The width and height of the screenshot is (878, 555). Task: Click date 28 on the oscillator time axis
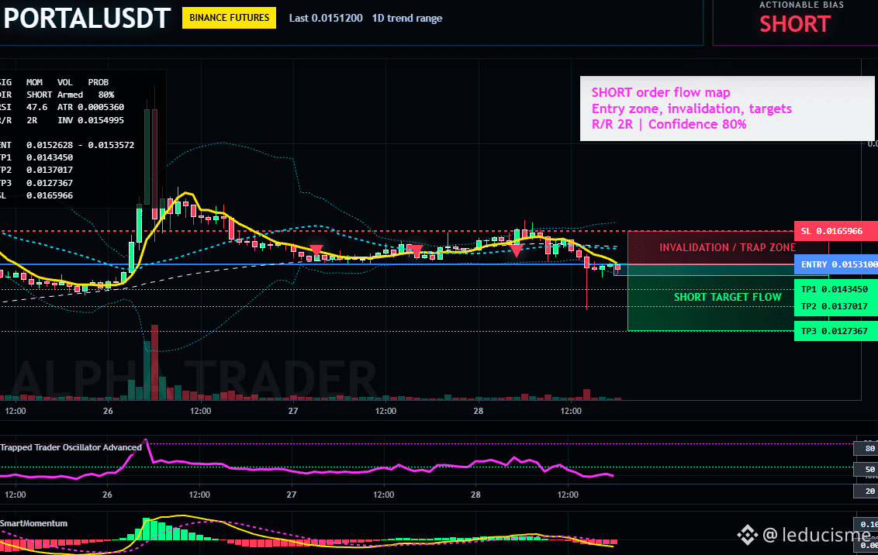(x=475, y=495)
